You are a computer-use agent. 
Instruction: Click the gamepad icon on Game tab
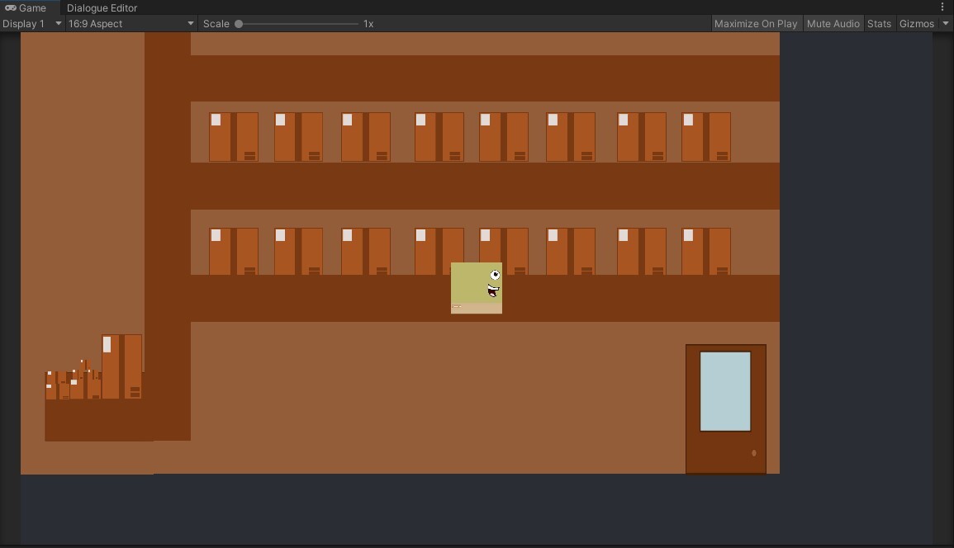tap(11, 8)
